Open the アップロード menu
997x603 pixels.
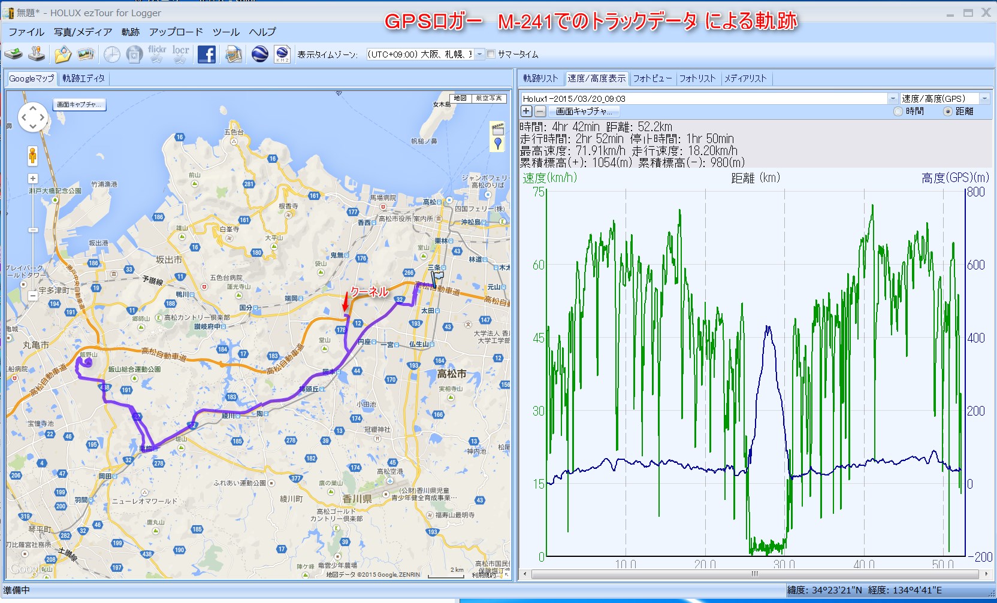[176, 32]
